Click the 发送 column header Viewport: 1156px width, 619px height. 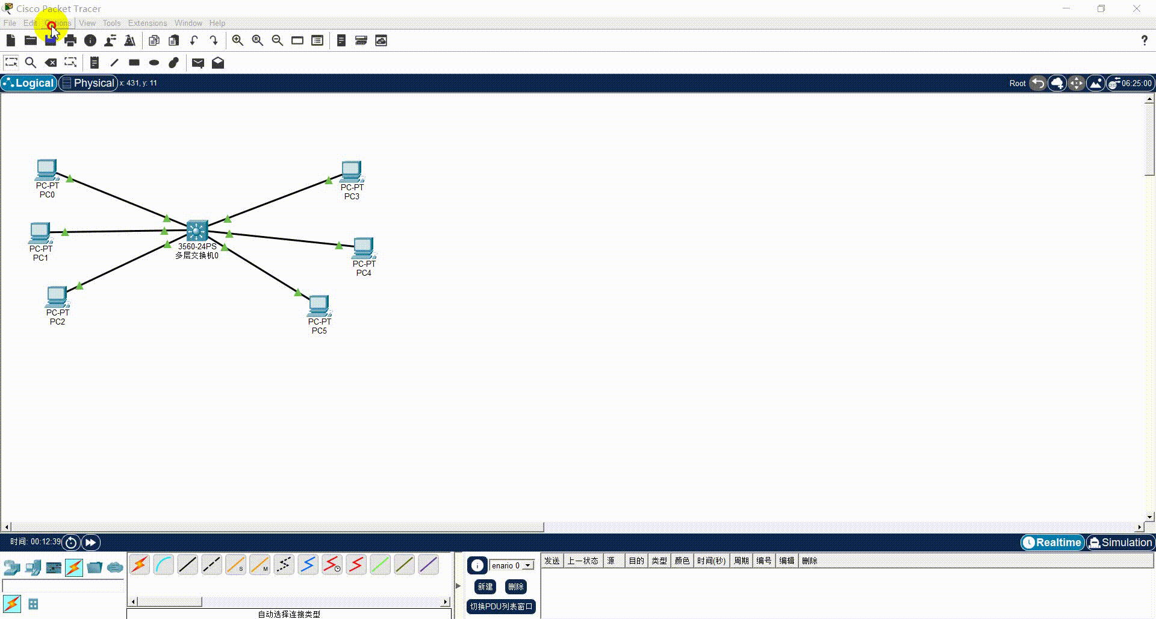coord(552,561)
